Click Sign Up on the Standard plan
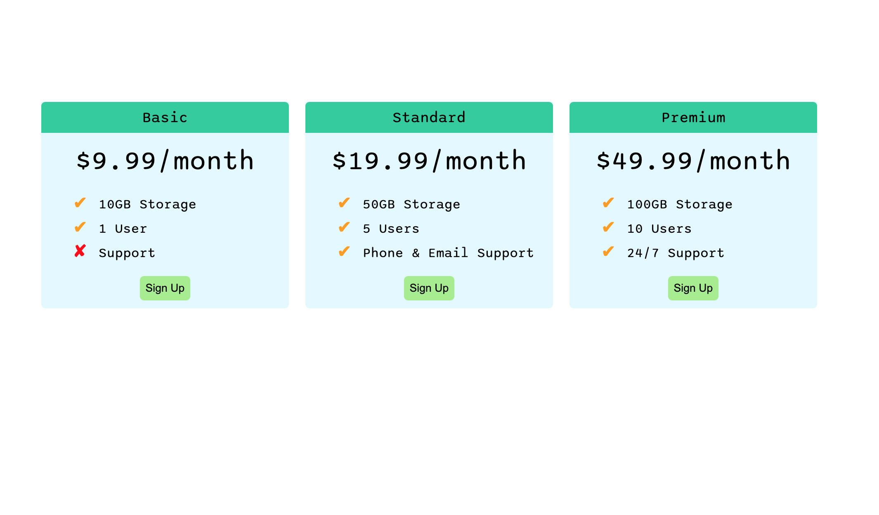 tap(429, 288)
